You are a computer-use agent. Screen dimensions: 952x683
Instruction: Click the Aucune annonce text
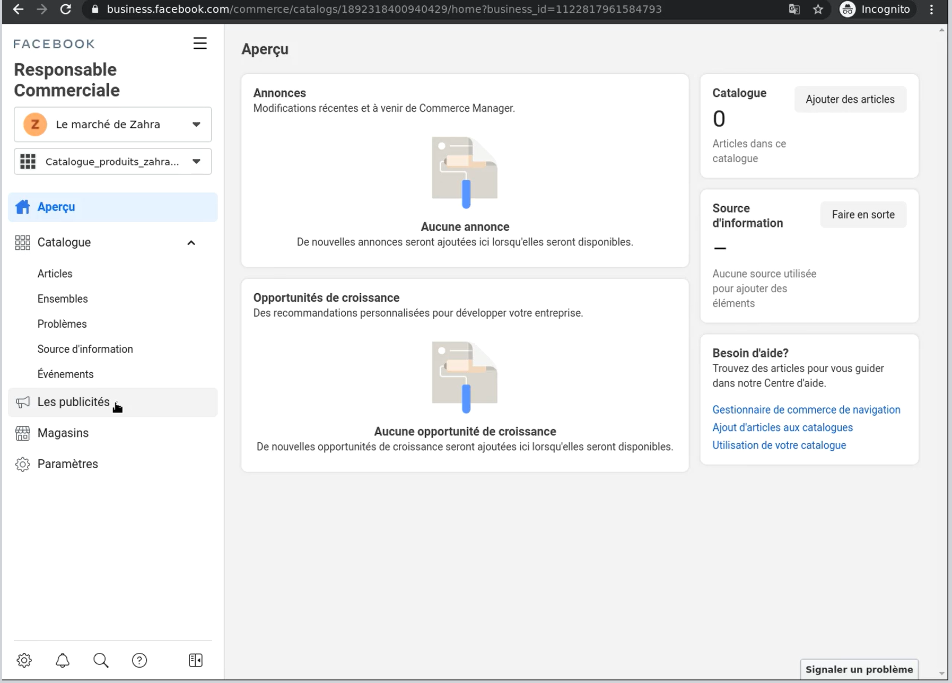pyautogui.click(x=465, y=226)
